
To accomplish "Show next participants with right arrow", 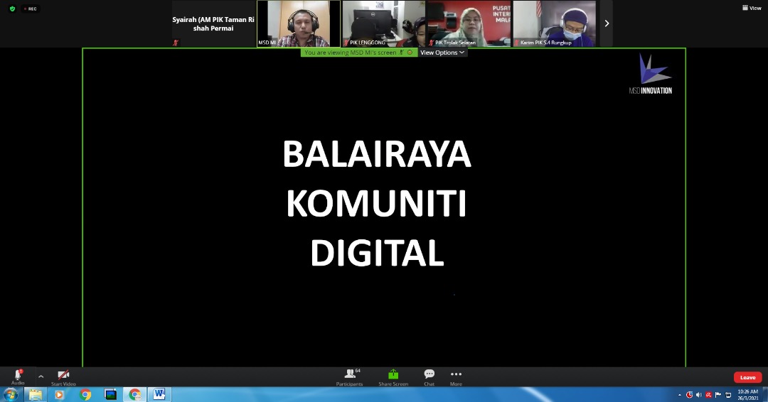I will coord(607,23).
